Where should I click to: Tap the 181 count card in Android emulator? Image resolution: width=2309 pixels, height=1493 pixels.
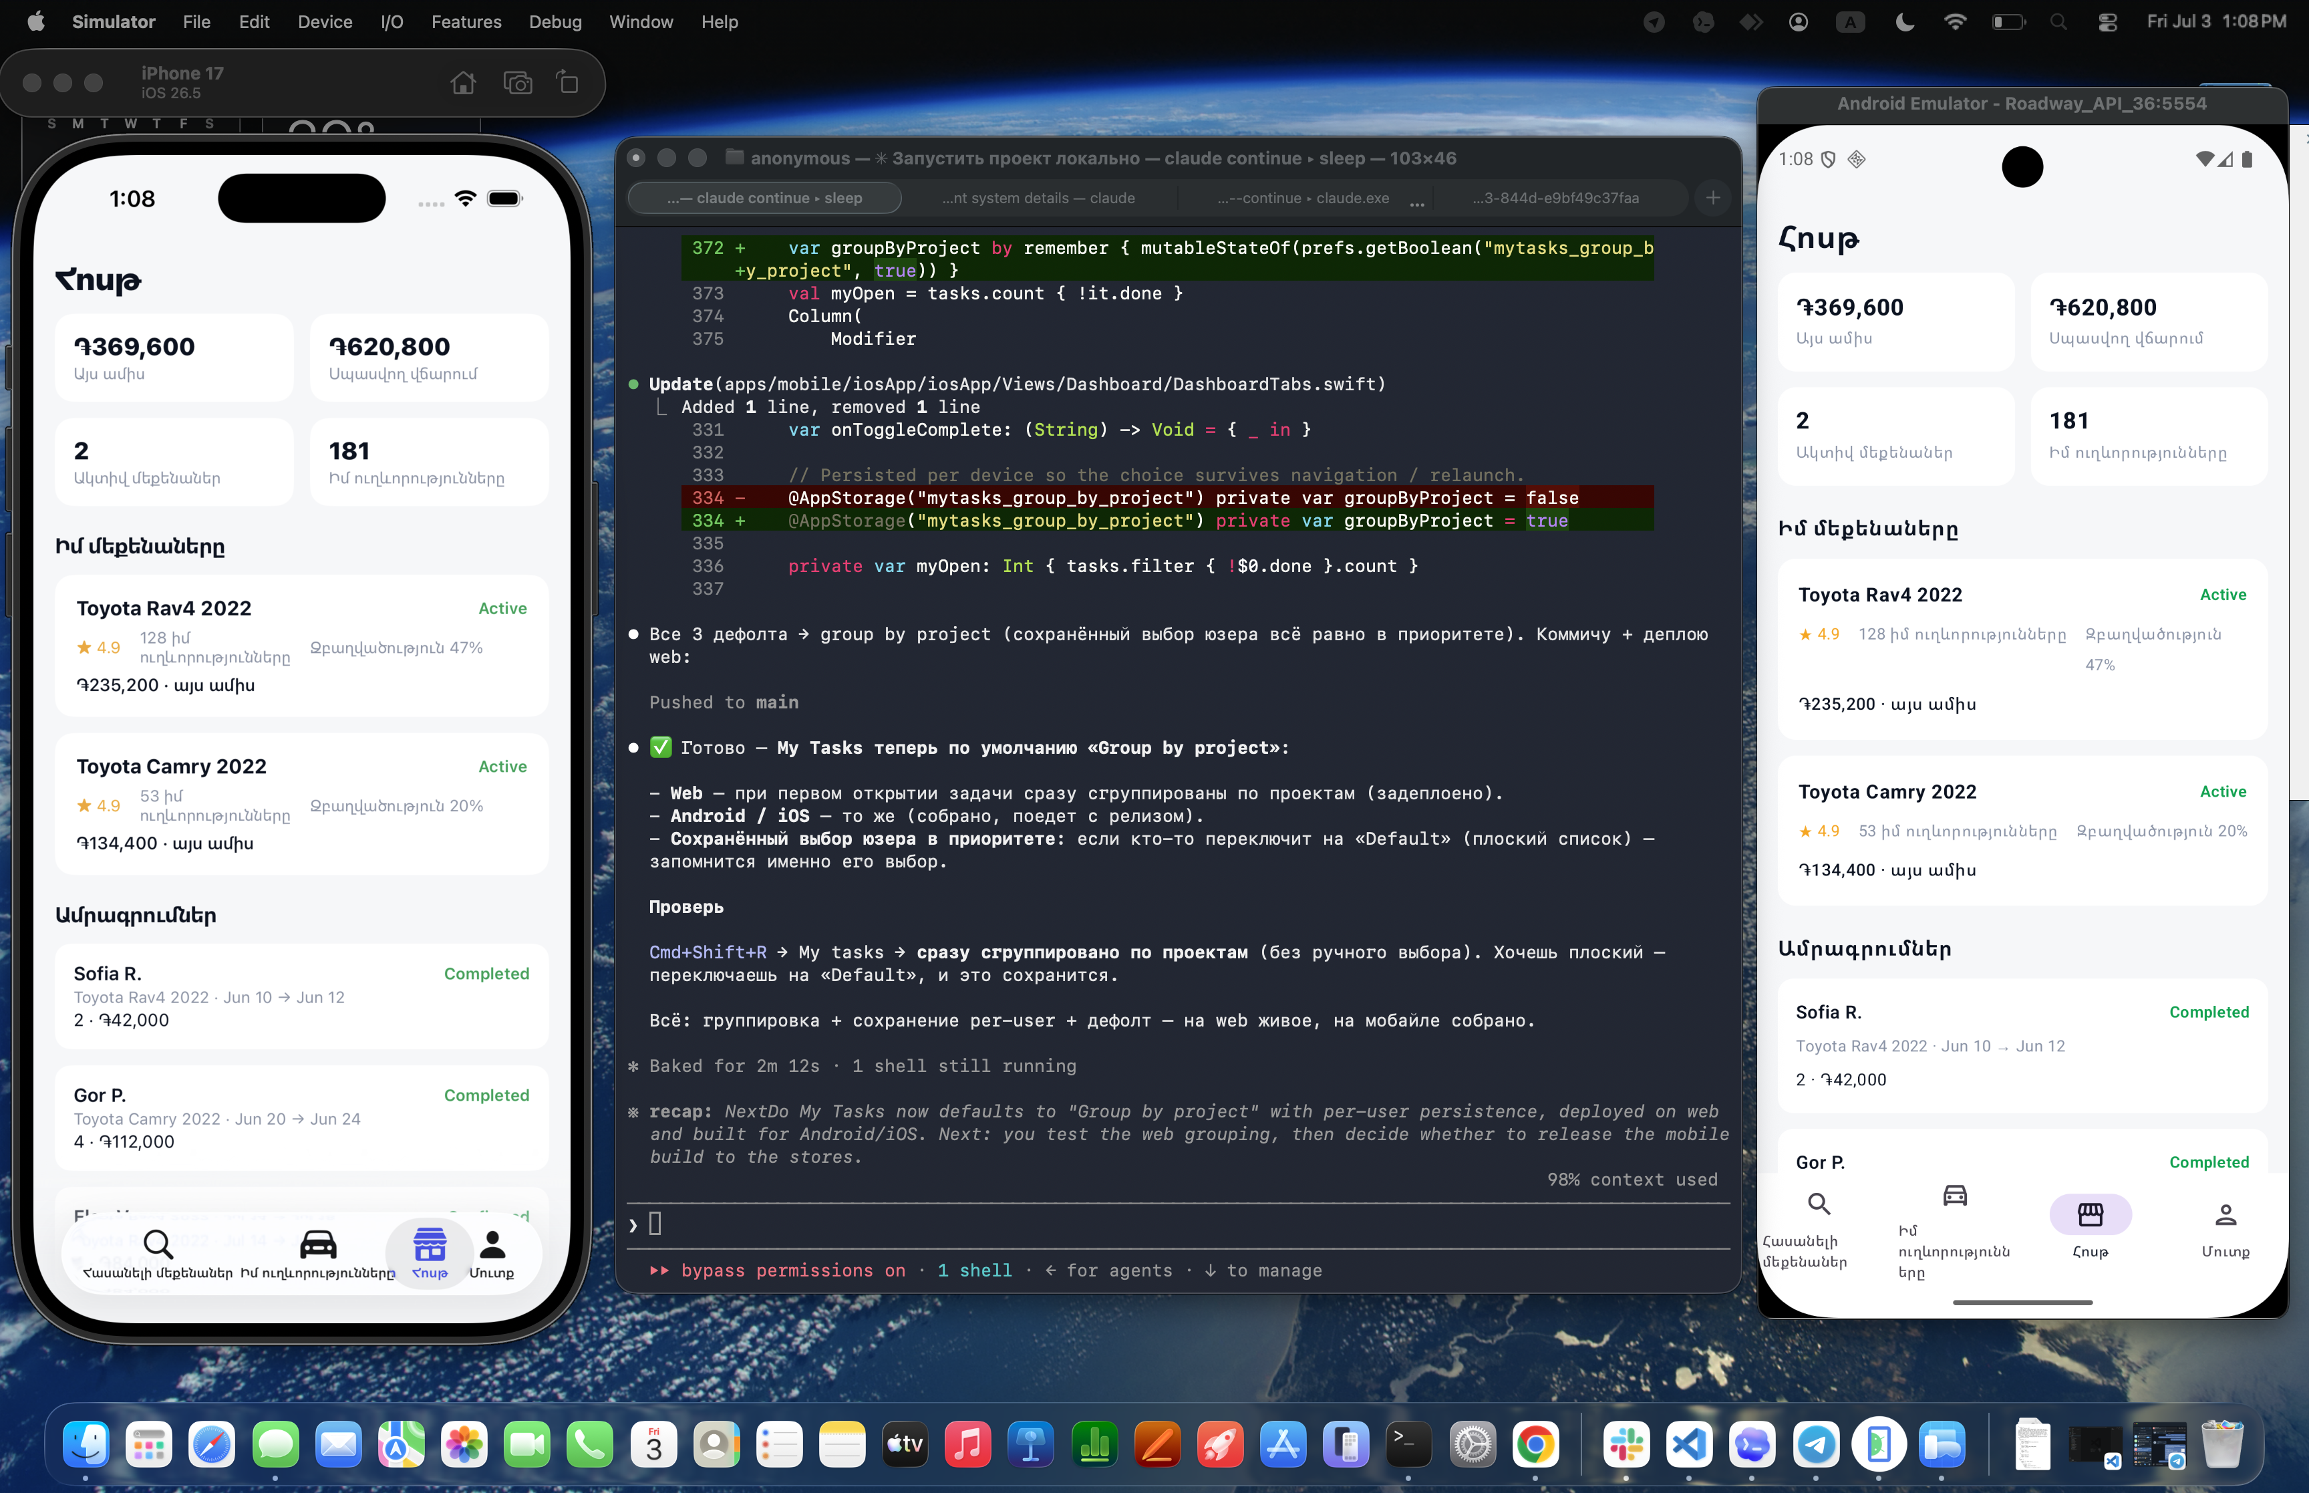point(2149,436)
